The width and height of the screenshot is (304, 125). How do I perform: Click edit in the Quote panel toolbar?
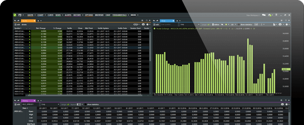pos(17,25)
